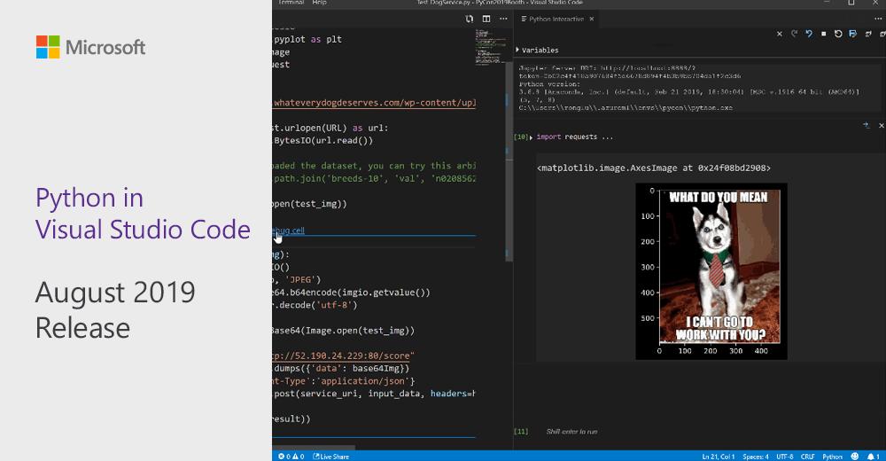The height and width of the screenshot is (461, 886).
Task: Expand the collapsed cell [10] code
Action: tap(531, 137)
